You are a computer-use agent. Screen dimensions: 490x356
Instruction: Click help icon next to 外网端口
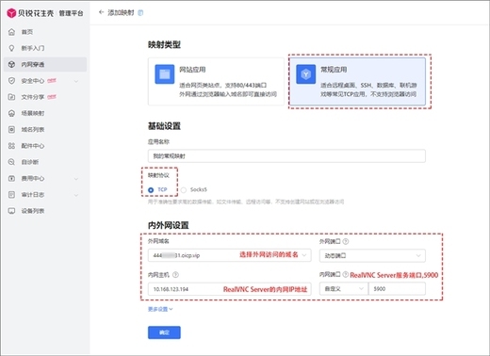pyautogui.click(x=346, y=241)
